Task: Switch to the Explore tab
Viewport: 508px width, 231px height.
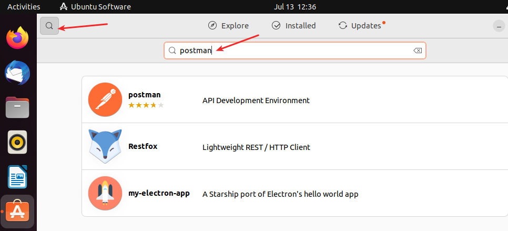Action: (228, 26)
